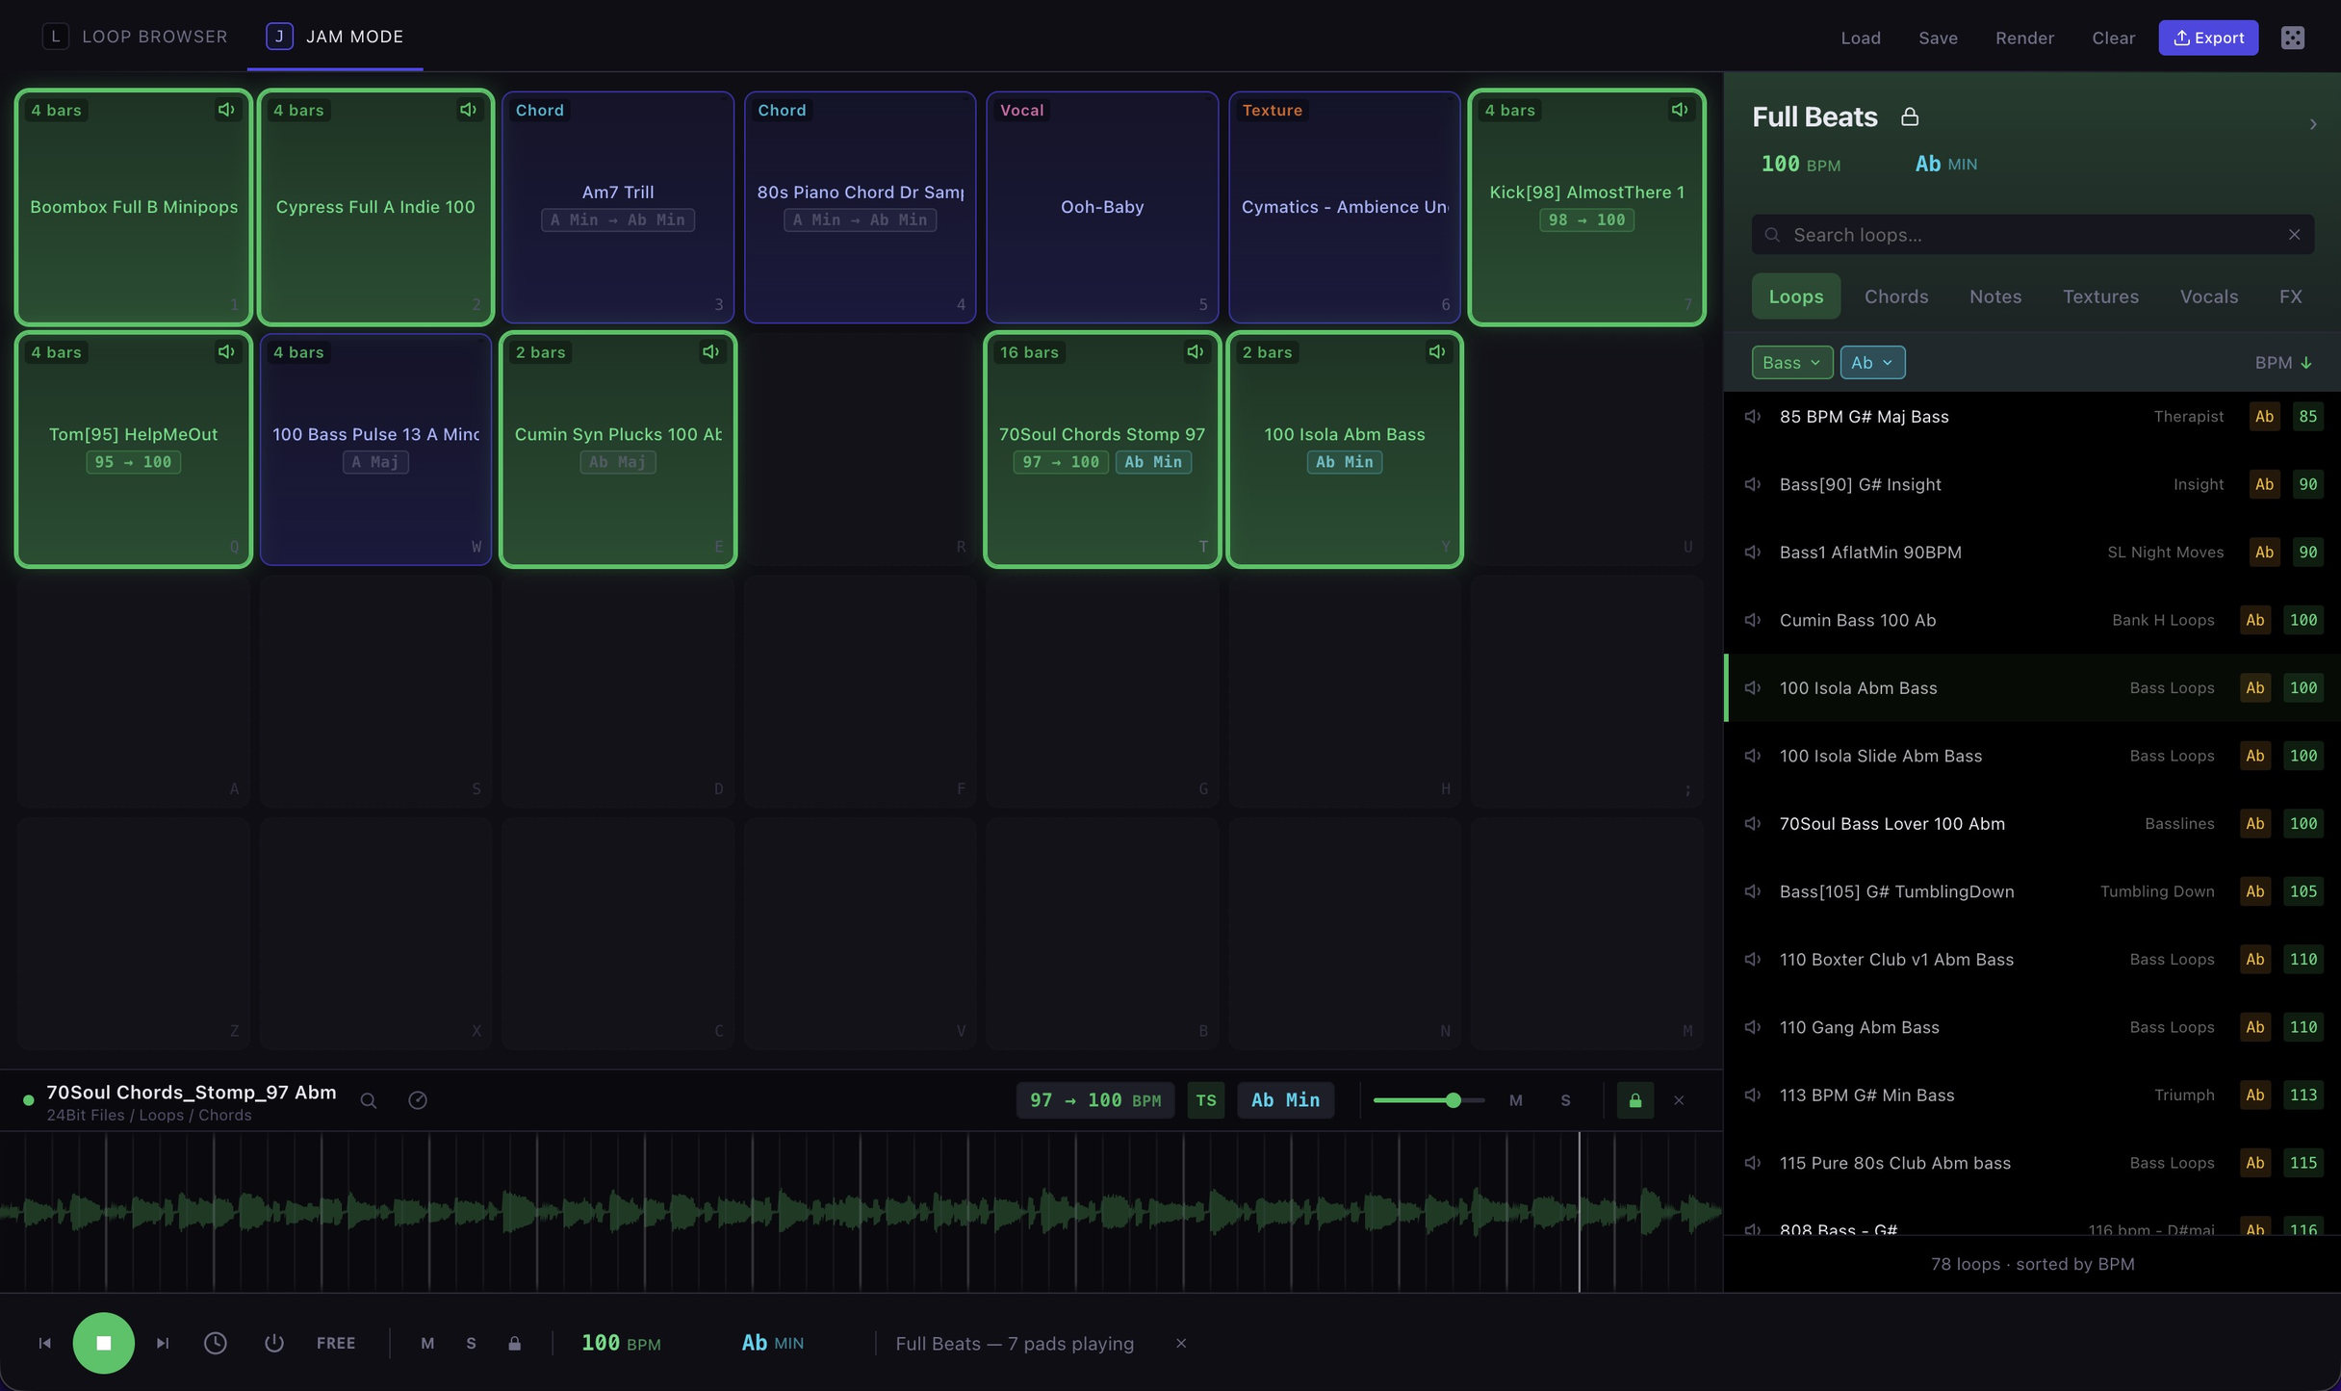Open the Bass filter dropdown
The height and width of the screenshot is (1391, 2341).
pyautogui.click(x=1791, y=362)
